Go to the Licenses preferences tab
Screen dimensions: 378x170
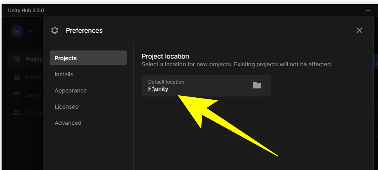[67, 107]
